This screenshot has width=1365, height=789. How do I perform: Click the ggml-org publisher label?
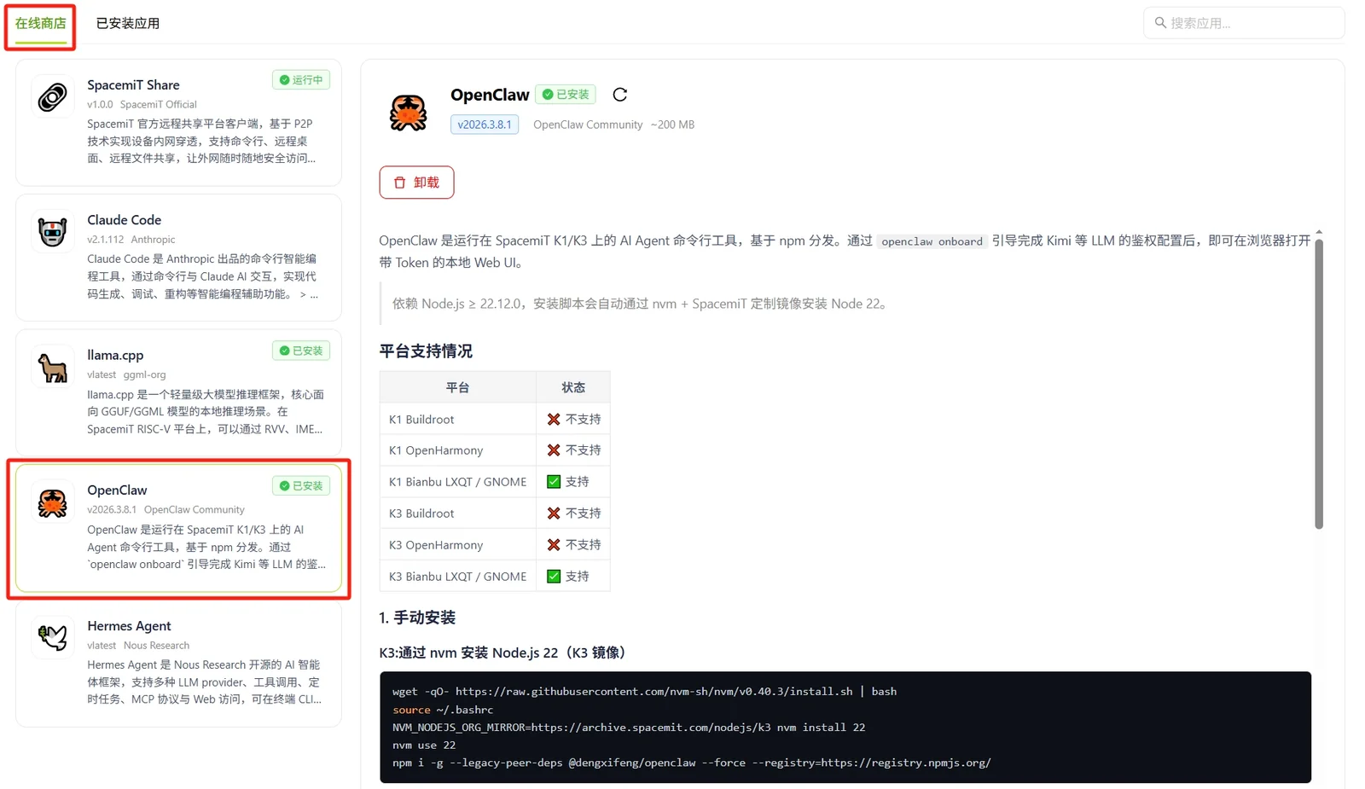pos(144,374)
